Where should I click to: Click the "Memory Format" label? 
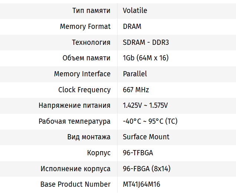coord(85,26)
